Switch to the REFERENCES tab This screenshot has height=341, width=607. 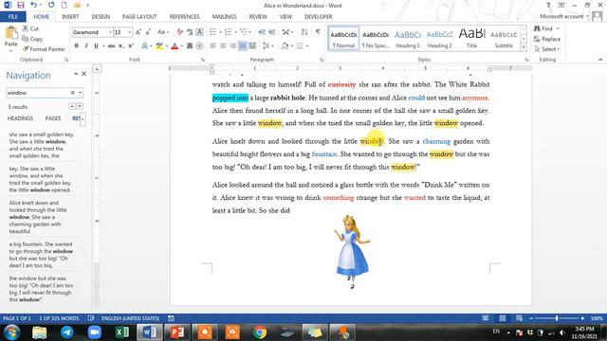184,17
